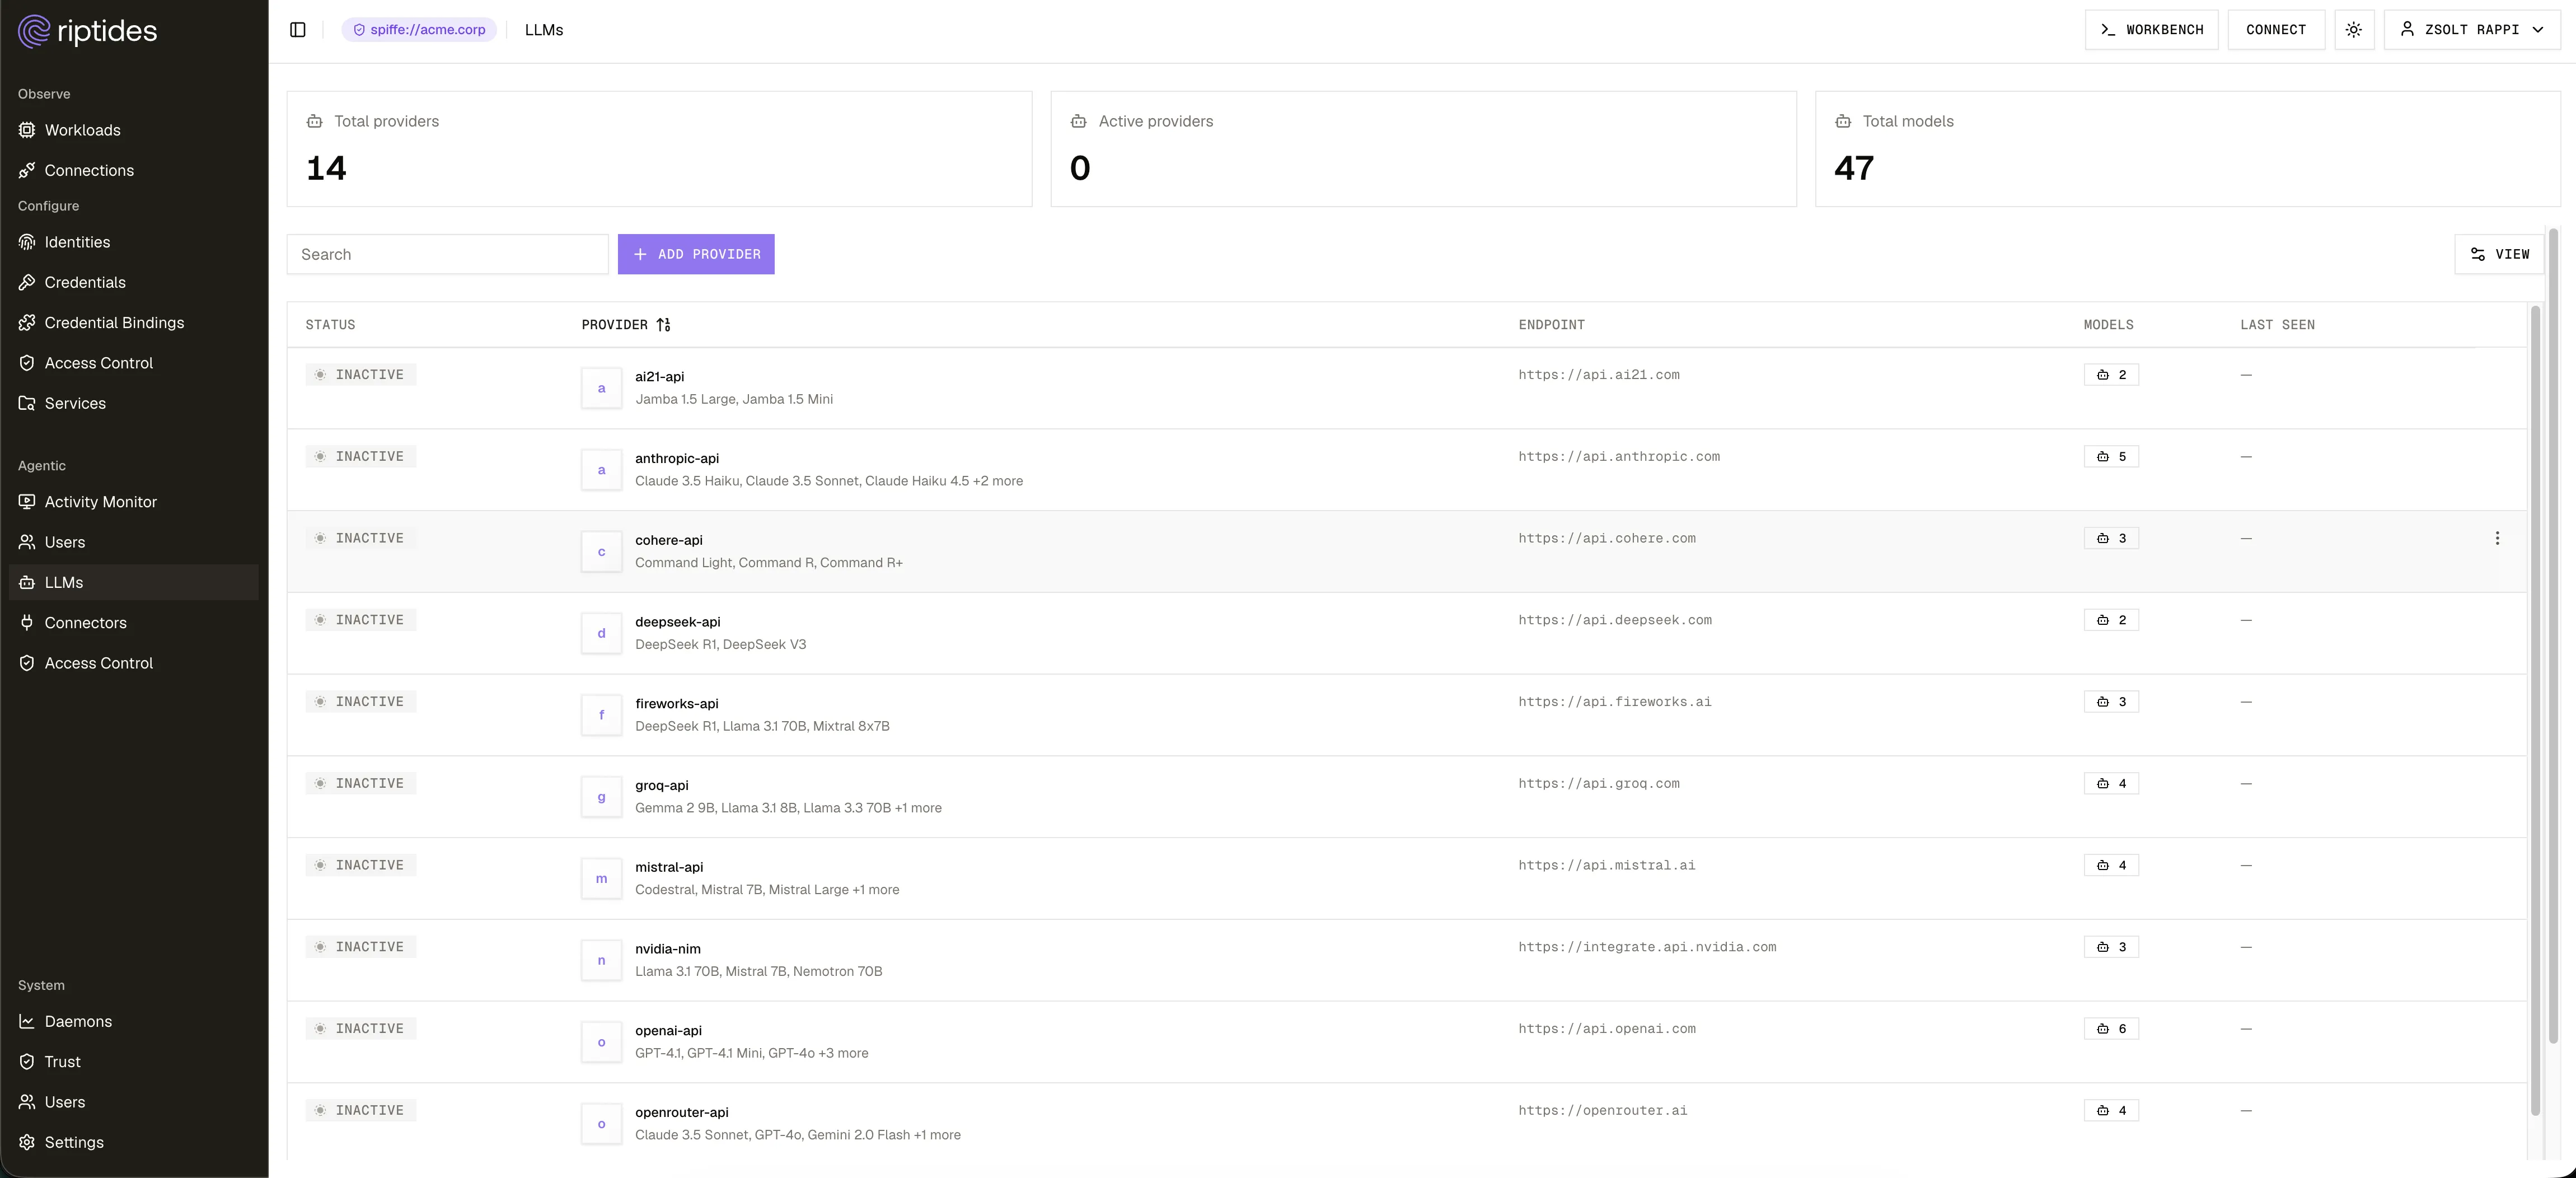The width and height of the screenshot is (2576, 1178).
Task: Click the ai21-api provider name
Action: [x=660, y=377]
